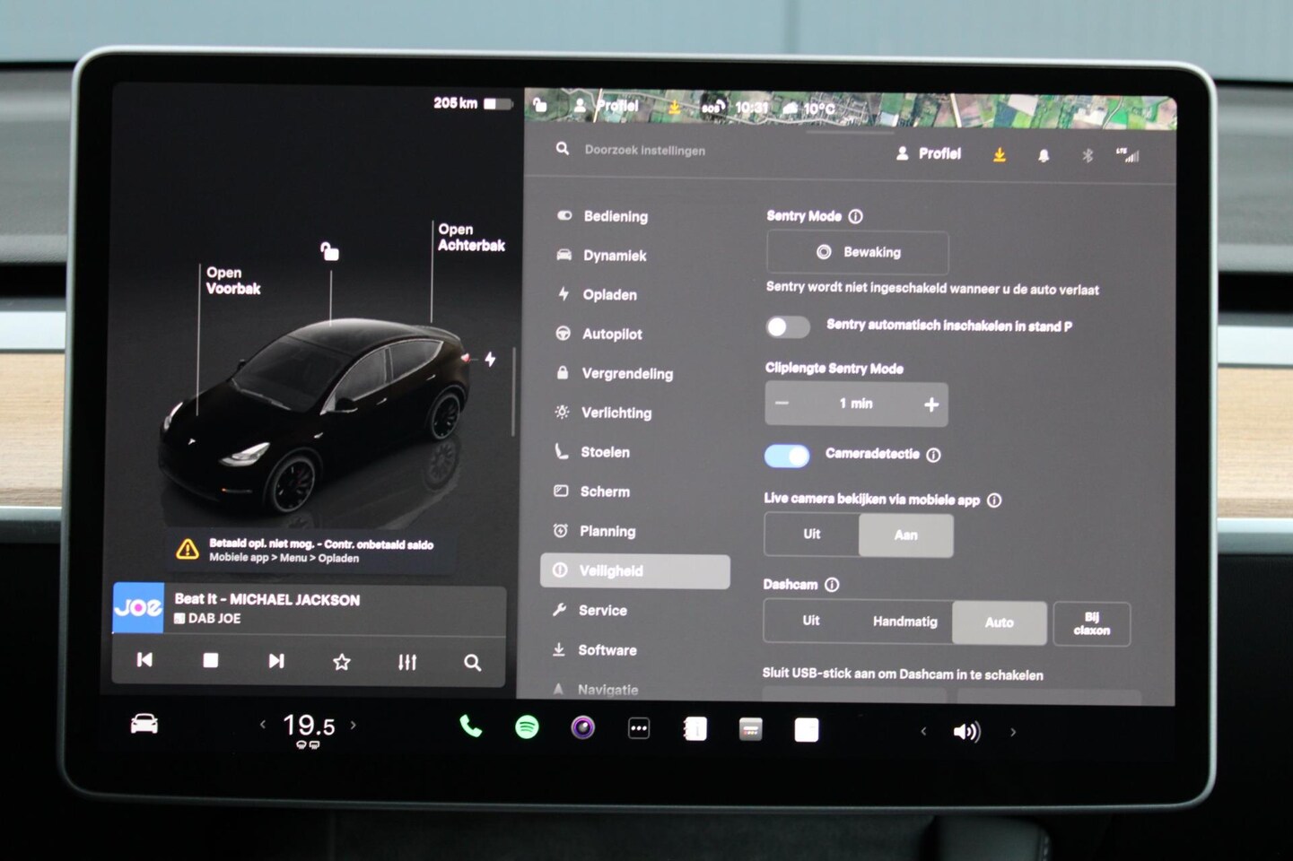This screenshot has width=1293, height=861.
Task: Open the camera app icon
Action: click(x=583, y=728)
